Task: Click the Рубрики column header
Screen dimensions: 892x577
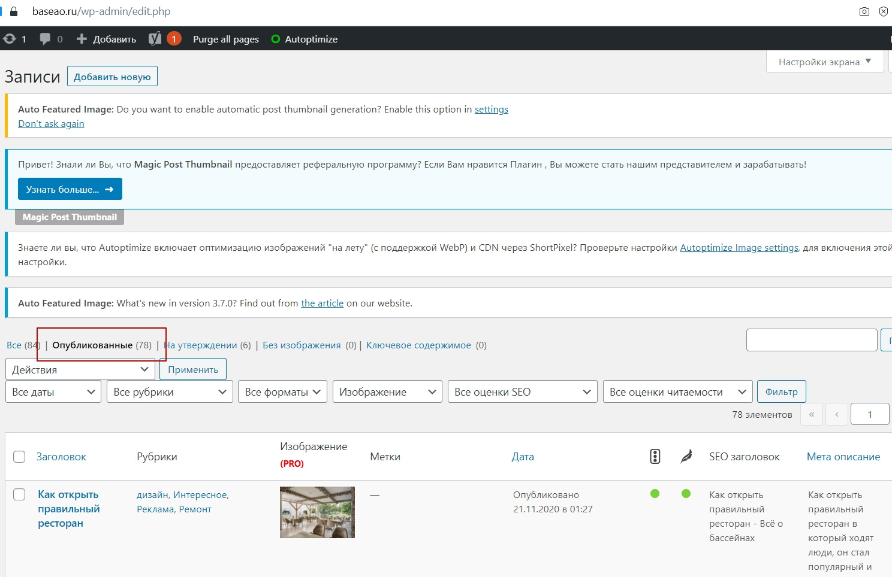Action: tap(157, 457)
